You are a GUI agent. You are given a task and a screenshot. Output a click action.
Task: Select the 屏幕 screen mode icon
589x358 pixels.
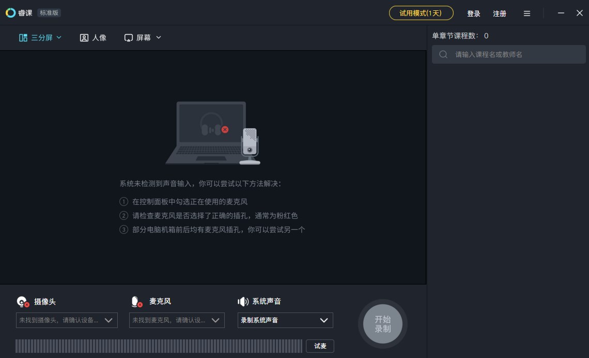[129, 38]
